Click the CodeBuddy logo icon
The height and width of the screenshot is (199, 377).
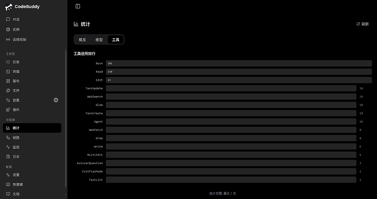pyautogui.click(x=8, y=7)
